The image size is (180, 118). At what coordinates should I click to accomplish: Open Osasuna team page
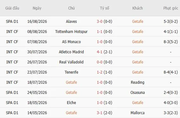pyautogui.click(x=137, y=93)
